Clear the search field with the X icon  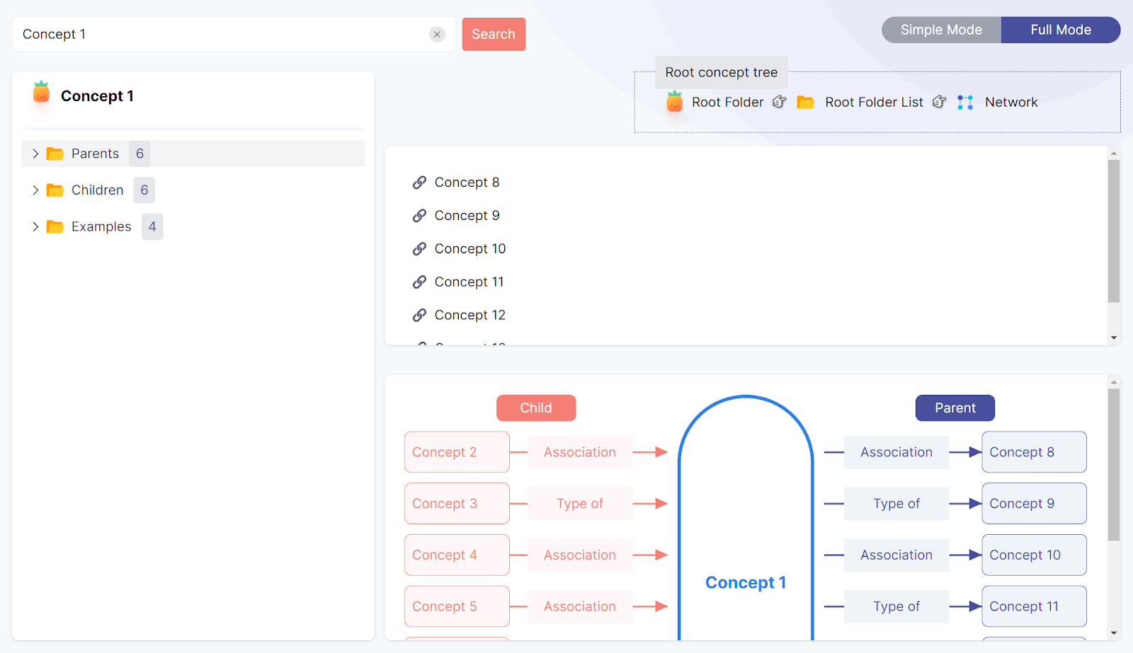437,34
